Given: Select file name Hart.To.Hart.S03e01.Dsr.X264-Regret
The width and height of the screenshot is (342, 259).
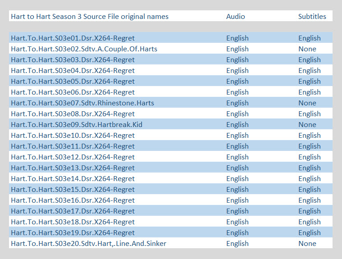Looking at the screenshot, I should pos(73,38).
